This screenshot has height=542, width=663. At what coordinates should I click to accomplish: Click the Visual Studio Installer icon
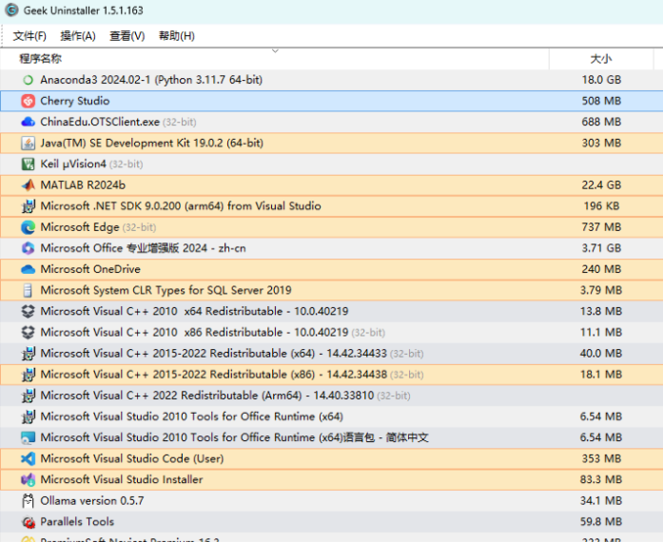pos(28,480)
